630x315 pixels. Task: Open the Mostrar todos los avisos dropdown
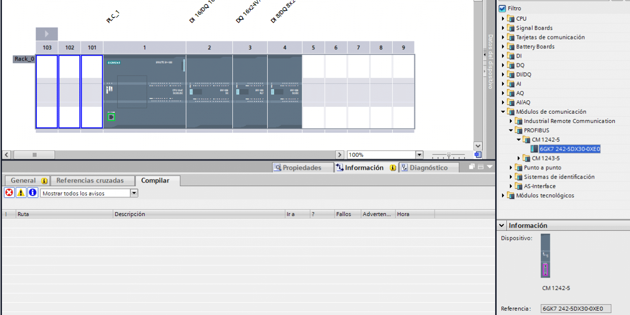pos(134,192)
